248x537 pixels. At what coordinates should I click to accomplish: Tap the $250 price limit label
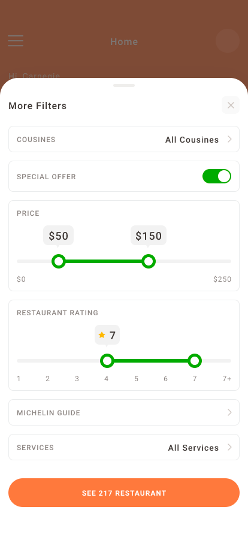pyautogui.click(x=222, y=279)
